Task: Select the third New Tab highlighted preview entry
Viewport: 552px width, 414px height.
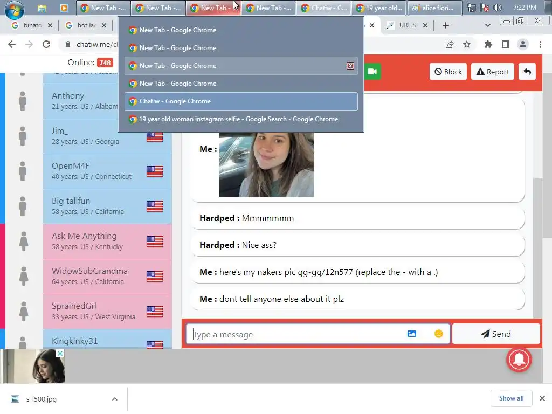Action: pos(241,66)
